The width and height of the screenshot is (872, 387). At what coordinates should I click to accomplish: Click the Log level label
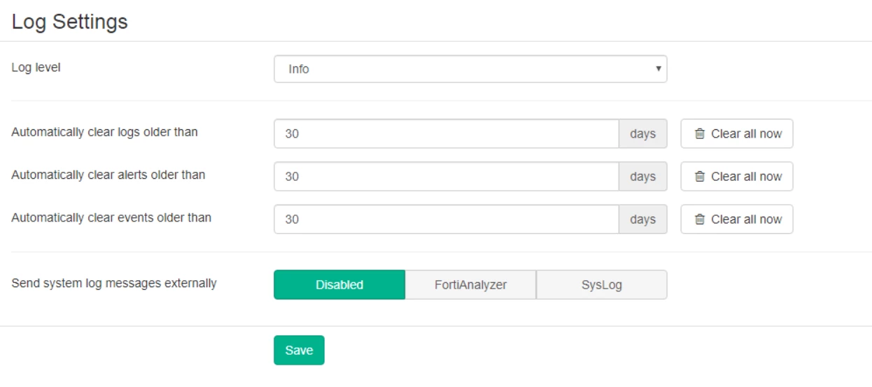[36, 68]
